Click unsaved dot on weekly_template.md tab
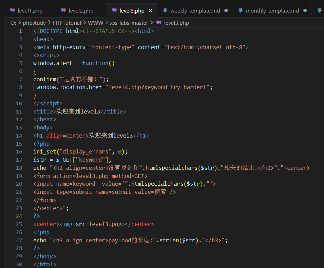Viewport: 324px width, 268px height. pos(226,11)
